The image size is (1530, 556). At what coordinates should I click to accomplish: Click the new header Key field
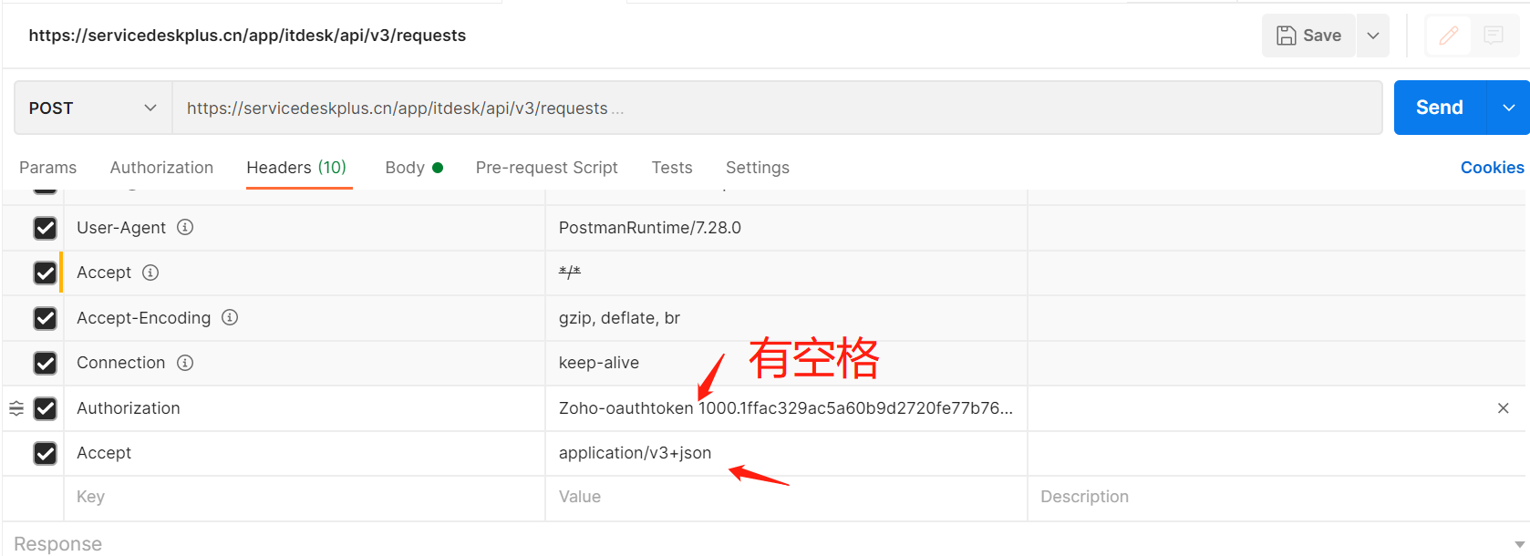click(305, 497)
